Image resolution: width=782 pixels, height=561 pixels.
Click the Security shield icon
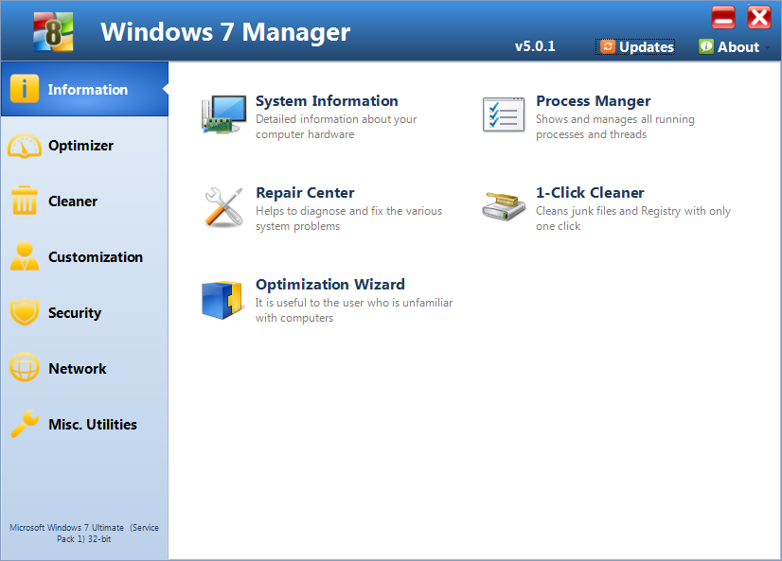pyautogui.click(x=25, y=312)
